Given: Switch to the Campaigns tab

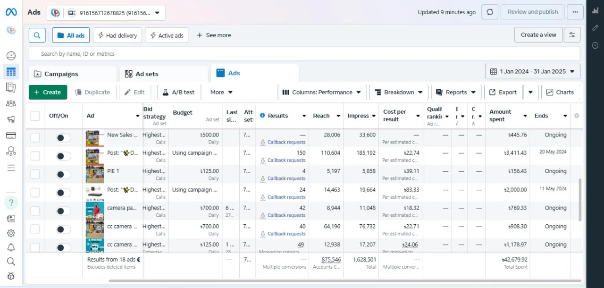Looking at the screenshot, I should point(61,74).
